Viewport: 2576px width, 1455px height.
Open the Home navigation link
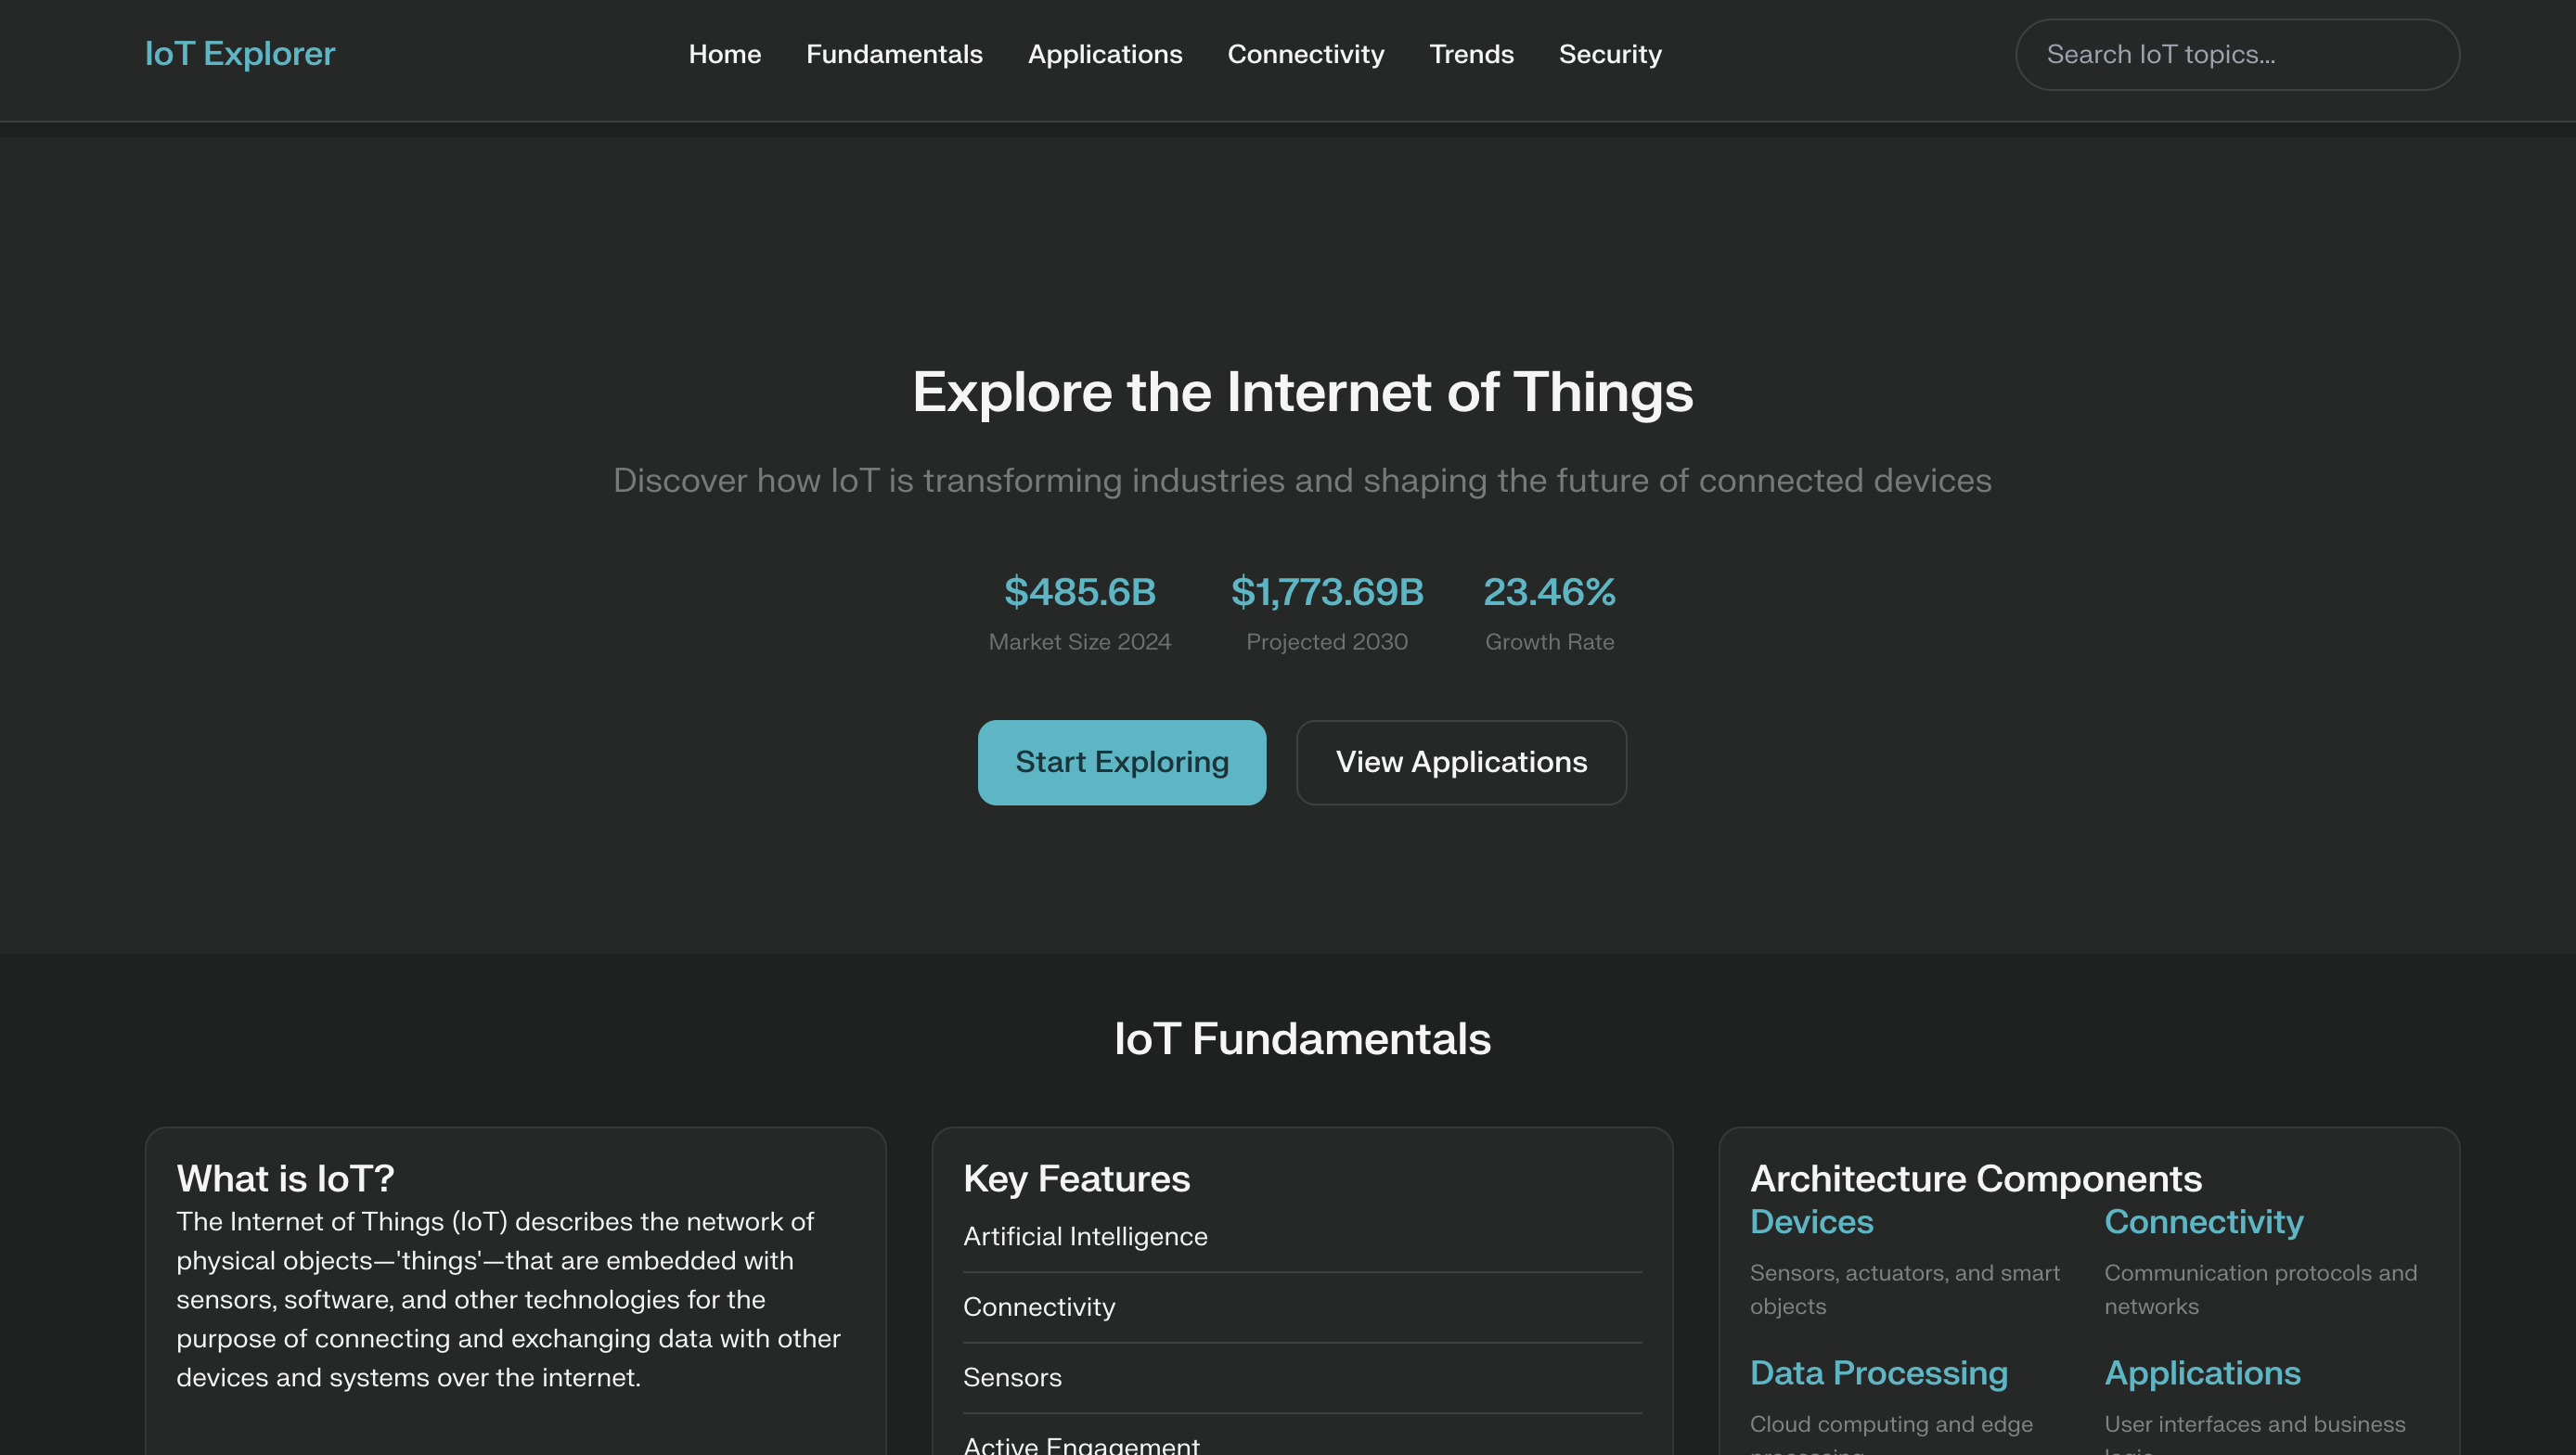click(x=724, y=54)
